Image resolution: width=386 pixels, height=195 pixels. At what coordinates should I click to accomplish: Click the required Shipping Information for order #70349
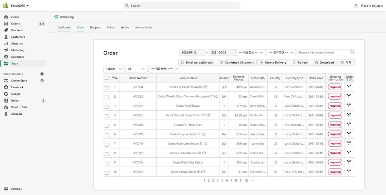[x=335, y=134]
